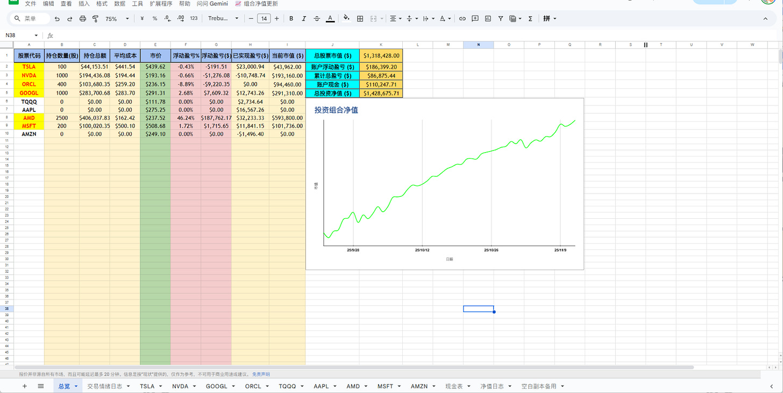Expand the horizontal align dropdown
The width and height of the screenshot is (783, 393).
(x=395, y=19)
